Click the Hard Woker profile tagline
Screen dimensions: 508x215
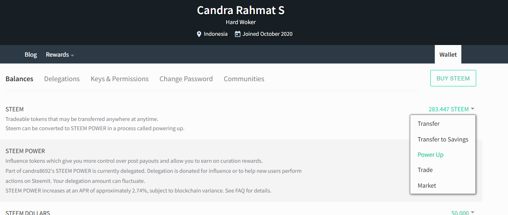[x=241, y=22]
